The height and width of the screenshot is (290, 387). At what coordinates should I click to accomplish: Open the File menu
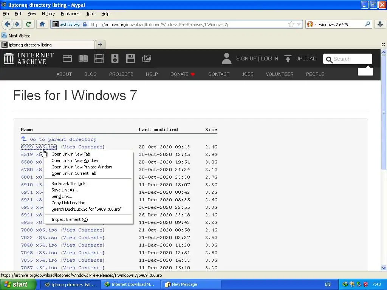[x=6, y=14]
